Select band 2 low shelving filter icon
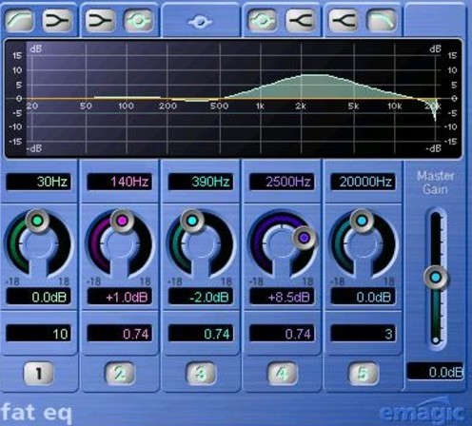This screenshot has height=426, width=472. tap(100, 20)
